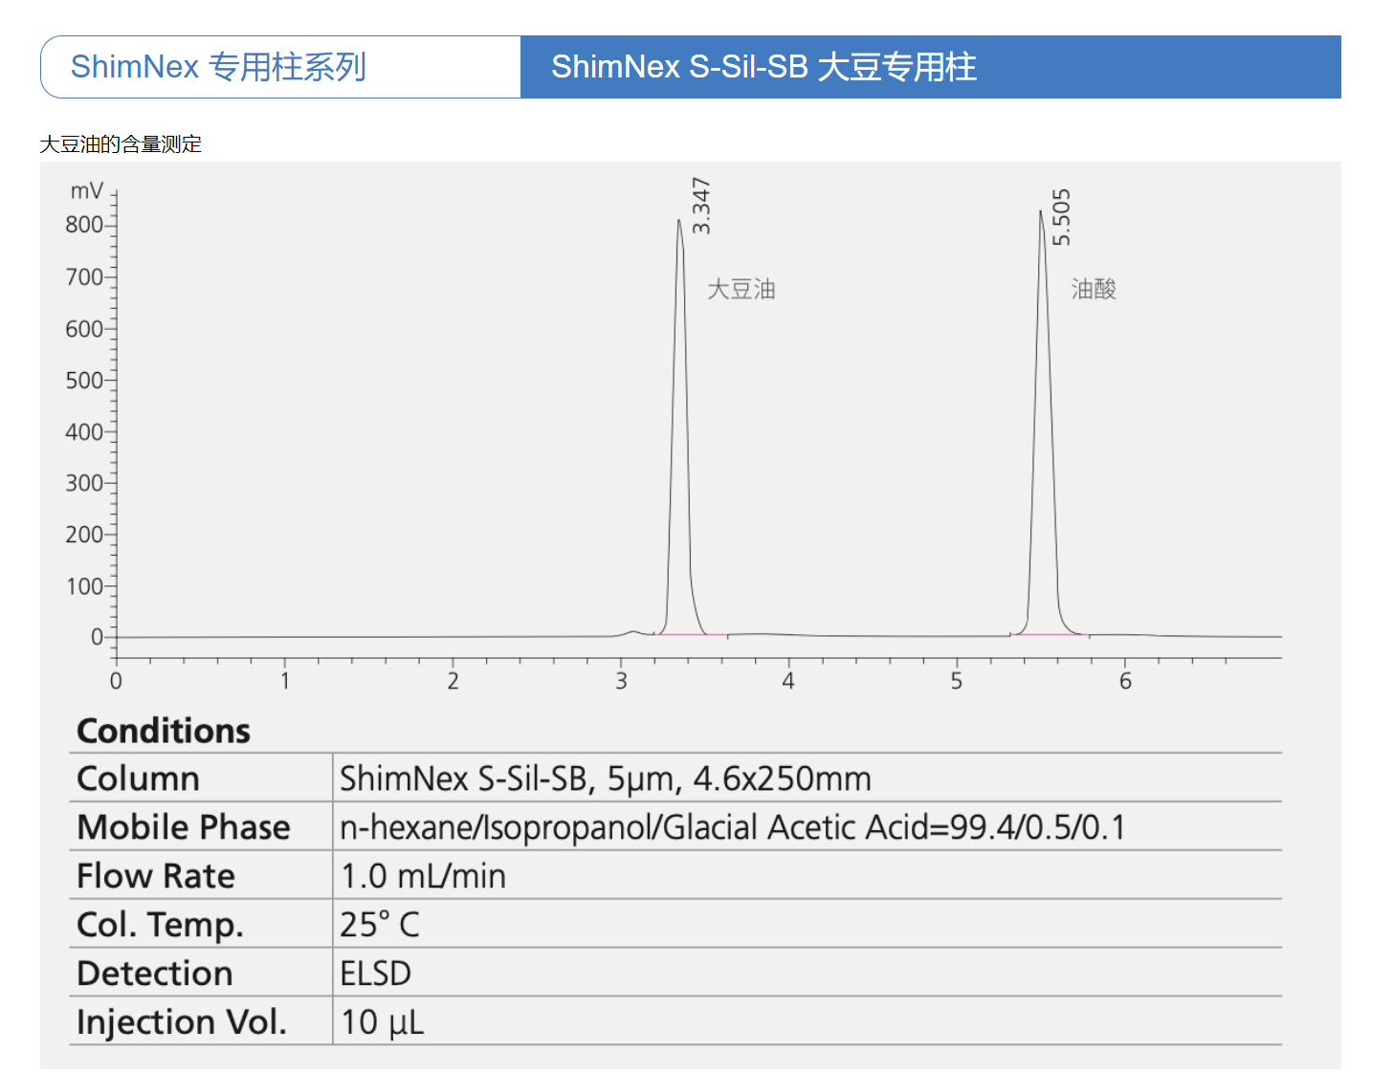1394x1075 pixels.
Task: Select the Mobile Phase row label
Action: click(183, 827)
